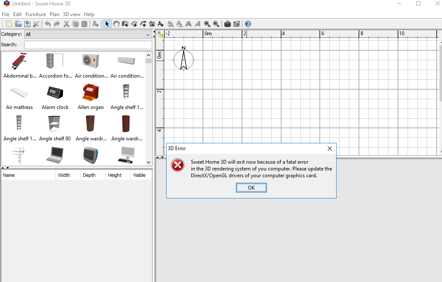Open the Edit menu
442x282 pixels.
(17, 14)
